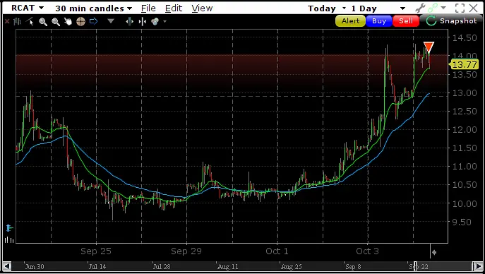The height and width of the screenshot is (274, 485).
Task: Click the Sep 25 date axis label
Action: [x=96, y=251]
